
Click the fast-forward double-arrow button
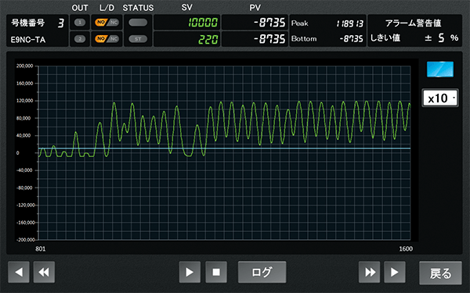click(369, 272)
